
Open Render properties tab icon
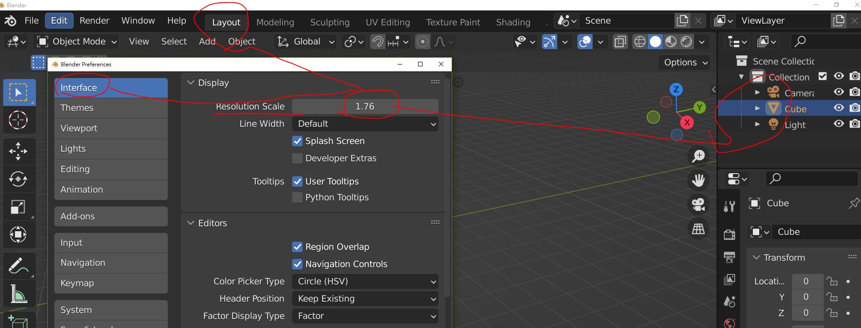729,234
